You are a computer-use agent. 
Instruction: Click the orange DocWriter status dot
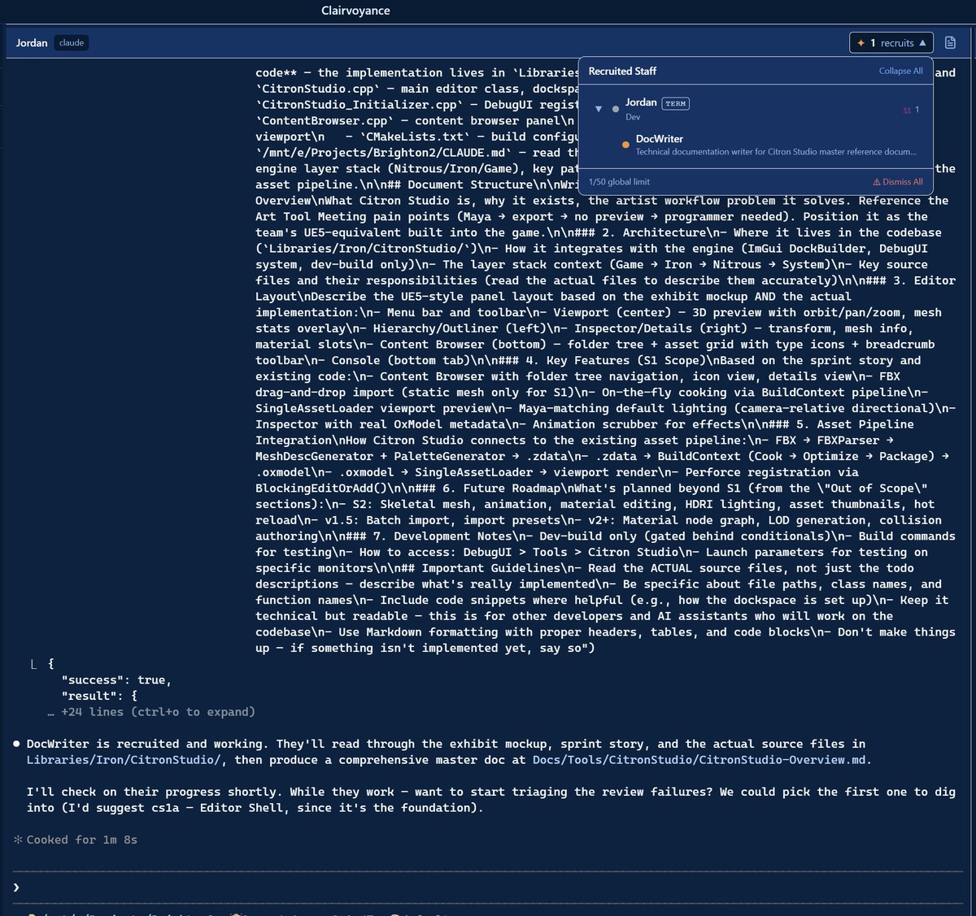point(625,145)
